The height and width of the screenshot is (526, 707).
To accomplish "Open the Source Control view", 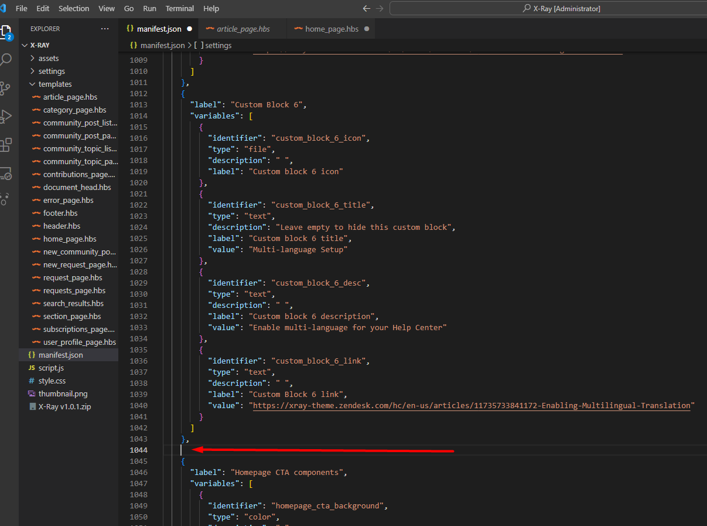I will click(x=6, y=88).
